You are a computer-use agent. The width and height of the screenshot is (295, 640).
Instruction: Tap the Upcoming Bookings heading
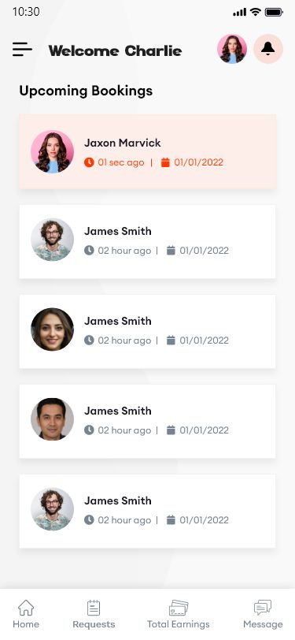86,91
